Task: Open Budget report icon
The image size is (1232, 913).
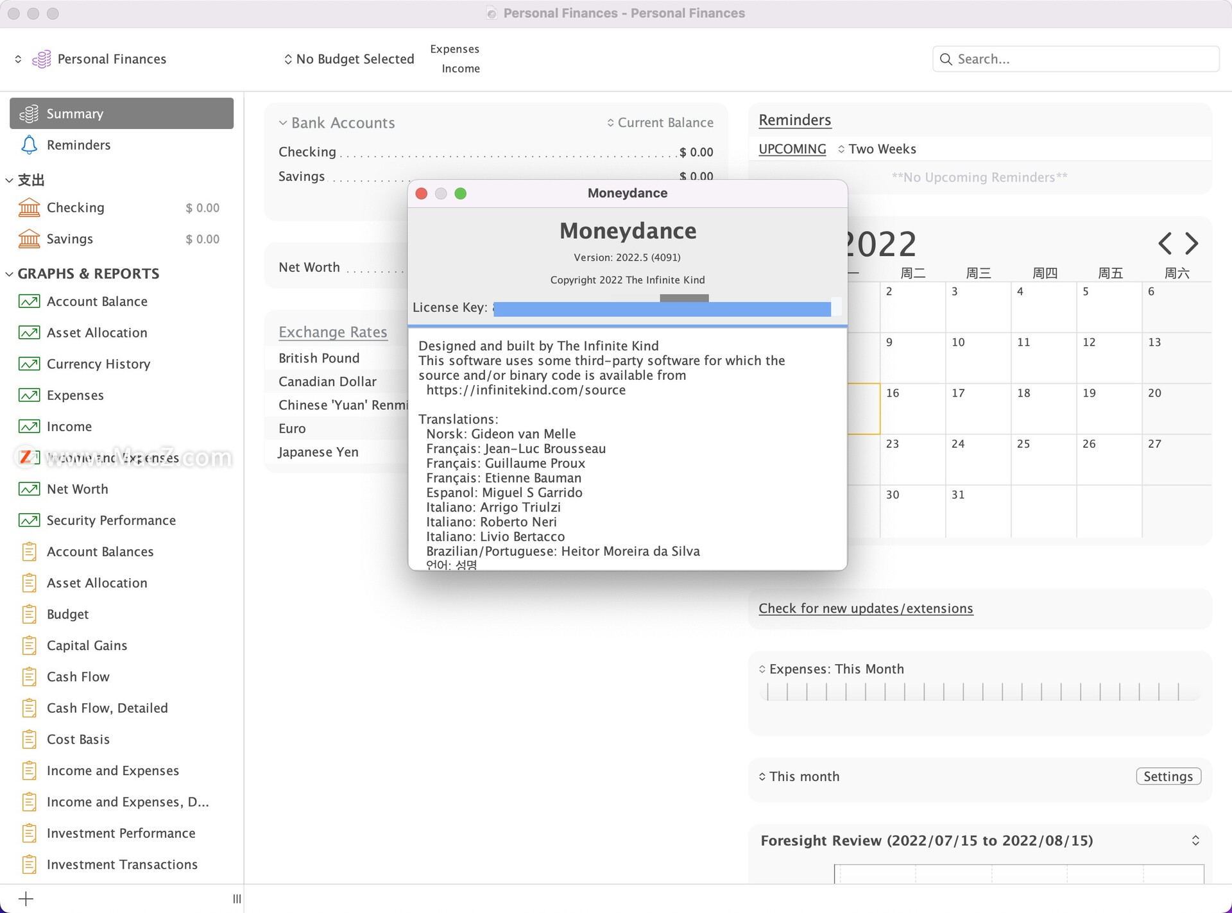Action: click(29, 614)
